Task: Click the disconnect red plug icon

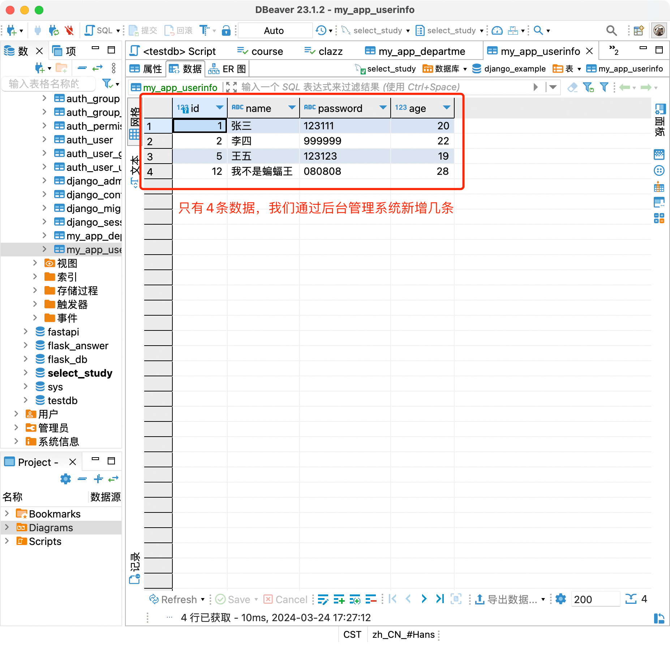Action: 69,31
